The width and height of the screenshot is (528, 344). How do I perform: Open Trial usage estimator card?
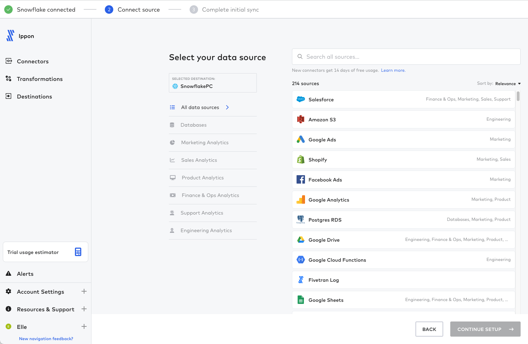click(45, 252)
